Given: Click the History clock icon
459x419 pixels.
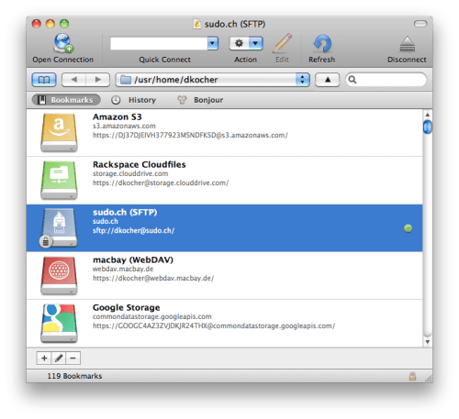Looking at the screenshot, I should (x=116, y=100).
